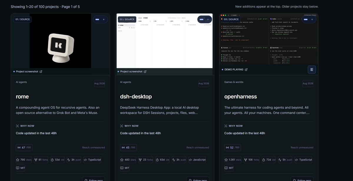Click the 45/100 signal score badge

(x=128, y=147)
